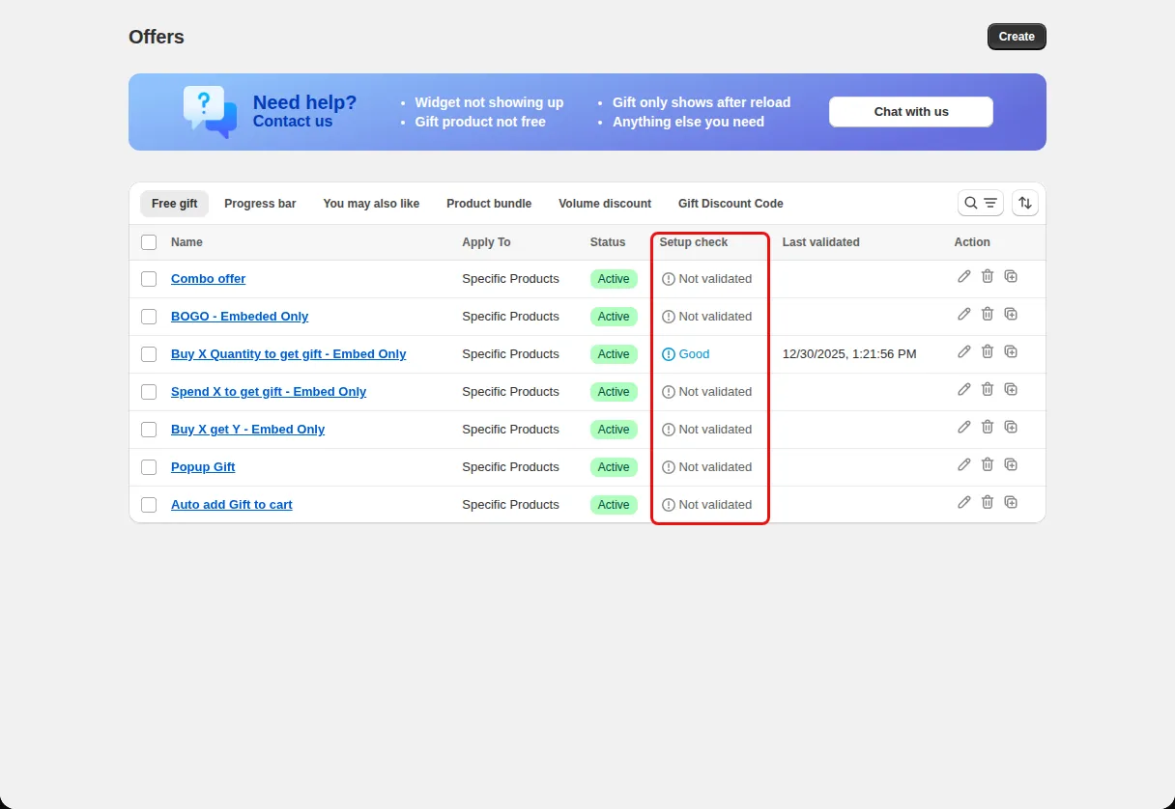Screen dimensions: 1175x809
Task: Edit the Combo offer with pencil icon
Action: 963,276
